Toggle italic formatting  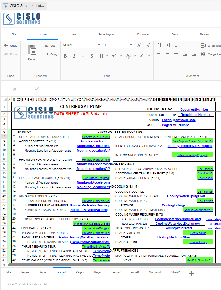click(74, 56)
